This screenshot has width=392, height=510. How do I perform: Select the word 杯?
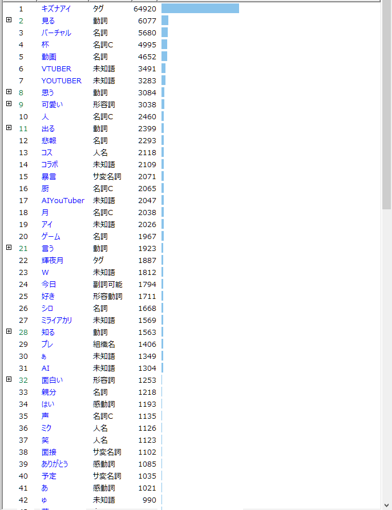tap(45, 45)
